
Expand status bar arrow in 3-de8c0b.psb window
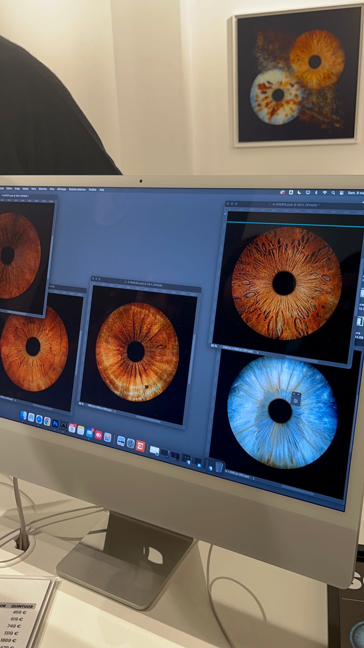(114, 411)
